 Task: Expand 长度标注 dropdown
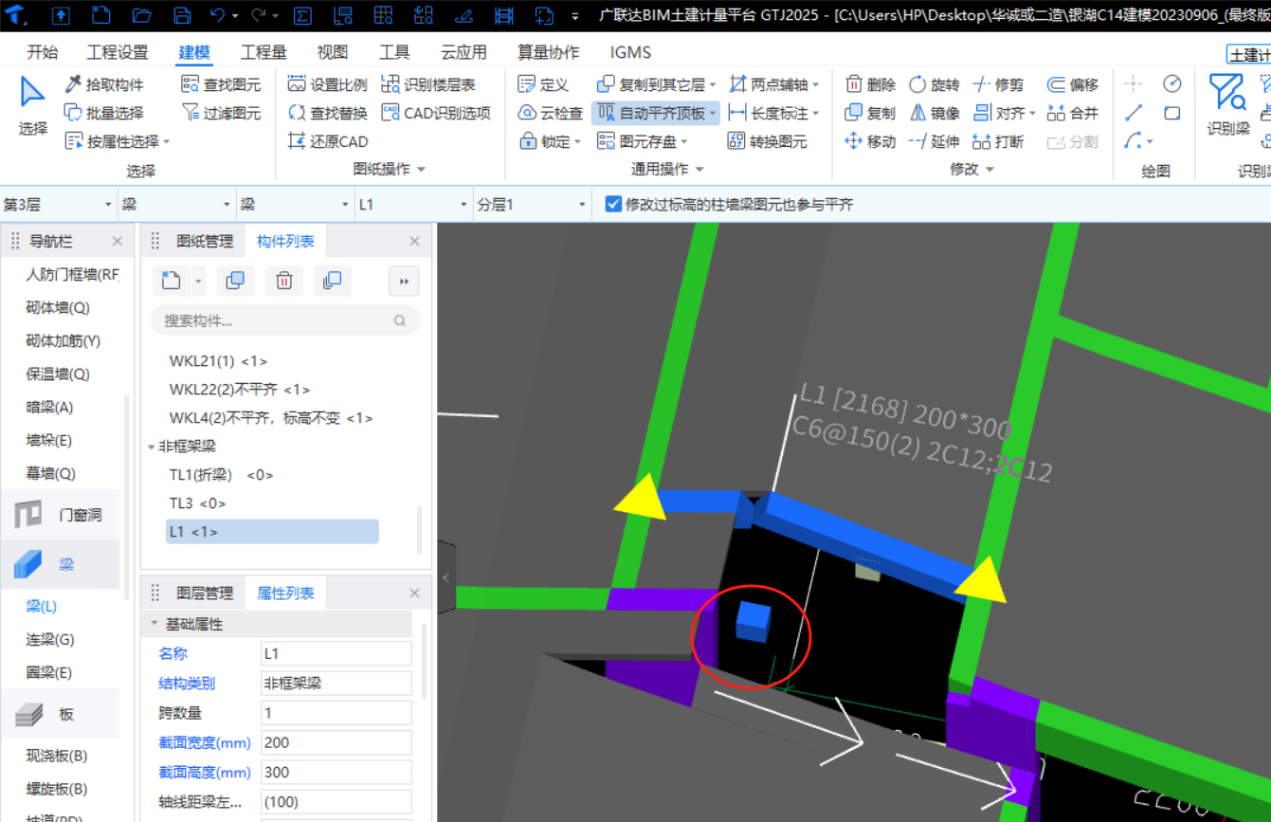[816, 114]
